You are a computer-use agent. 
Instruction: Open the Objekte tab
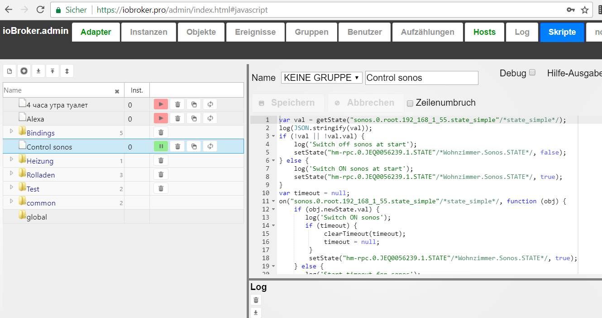coord(201,32)
